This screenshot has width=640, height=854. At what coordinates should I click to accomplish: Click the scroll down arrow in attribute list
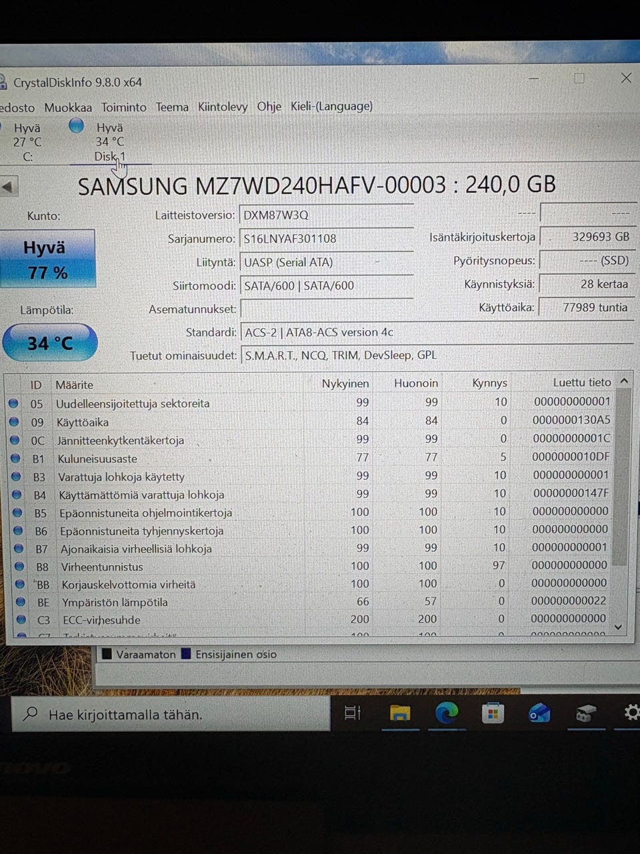point(619,627)
